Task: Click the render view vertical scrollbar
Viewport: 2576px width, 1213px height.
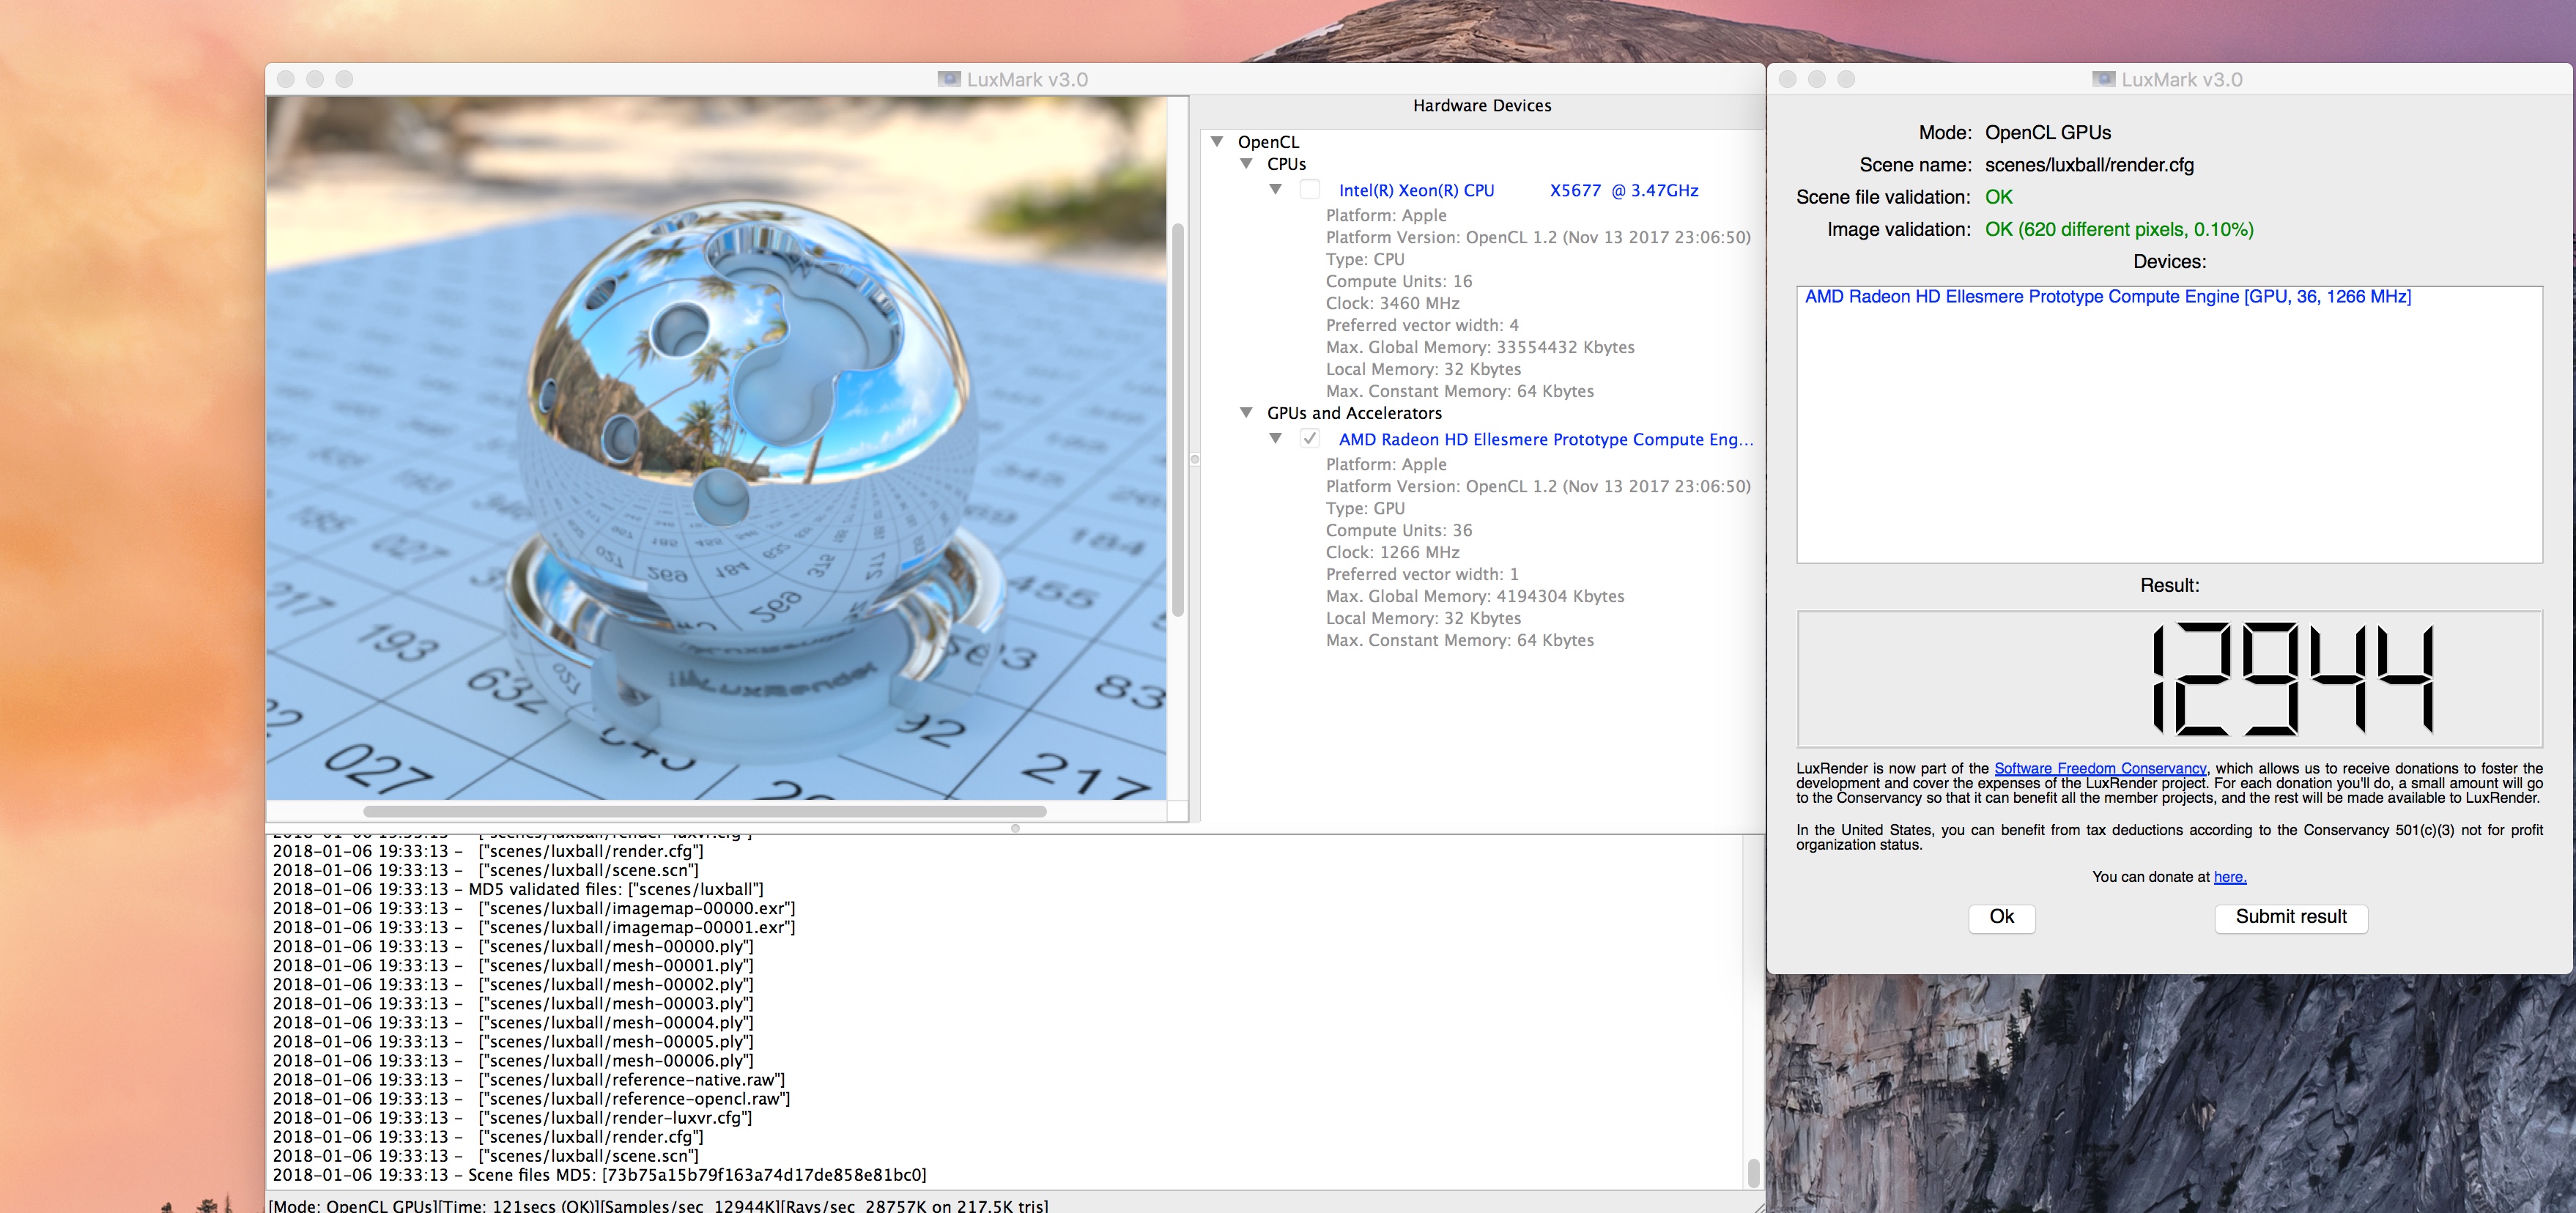Action: pos(1178,420)
